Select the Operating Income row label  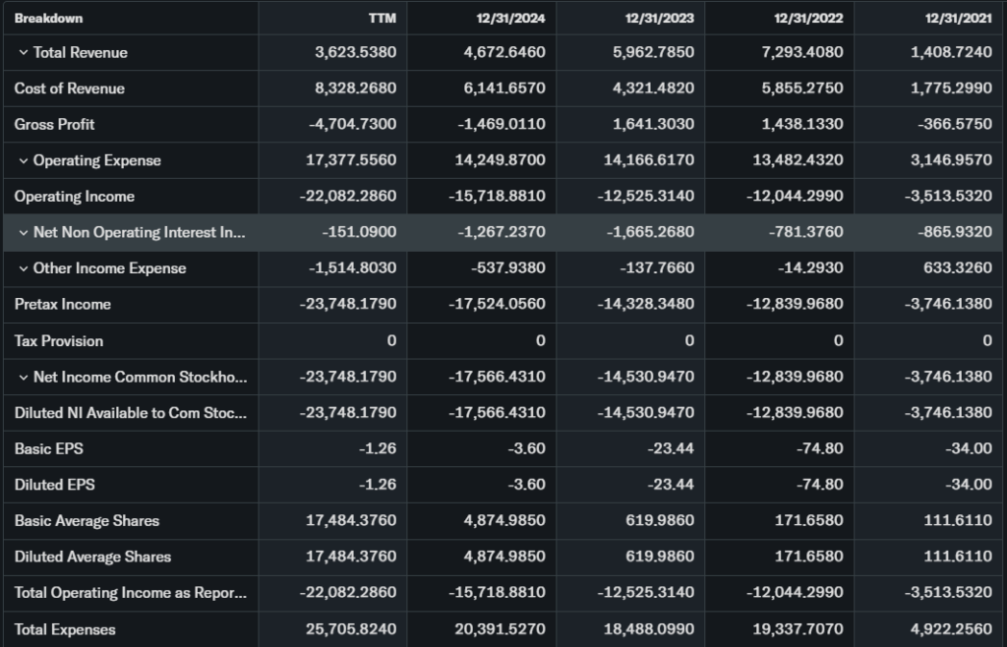(x=74, y=197)
